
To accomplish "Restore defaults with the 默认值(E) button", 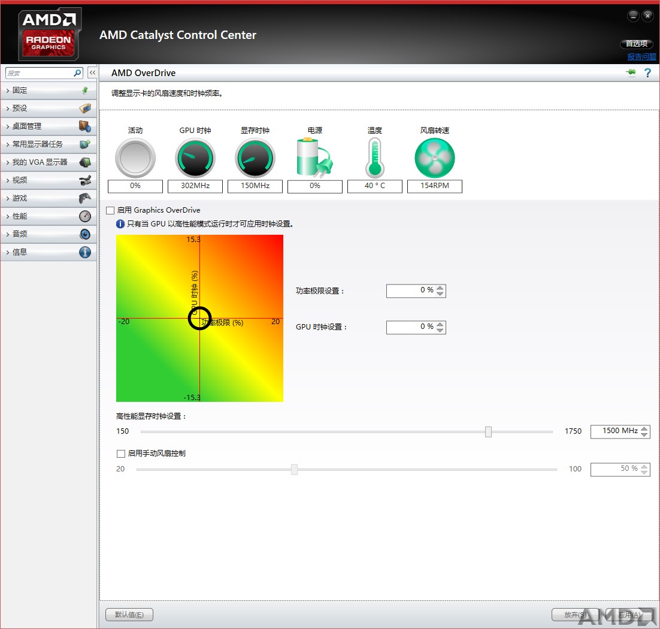I will tap(129, 615).
